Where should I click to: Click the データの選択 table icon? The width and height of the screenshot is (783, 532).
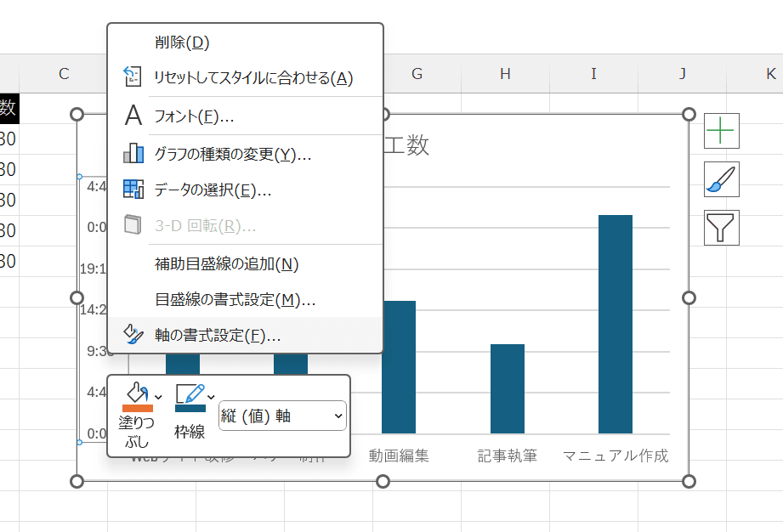click(133, 190)
